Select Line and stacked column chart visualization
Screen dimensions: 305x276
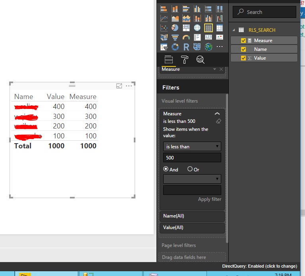pos(197,19)
